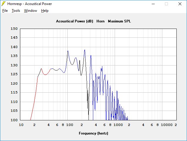Viewport: 187px width, 141px height.
Task: Click the 100 dB y-axis value
Action: click(x=14, y=120)
